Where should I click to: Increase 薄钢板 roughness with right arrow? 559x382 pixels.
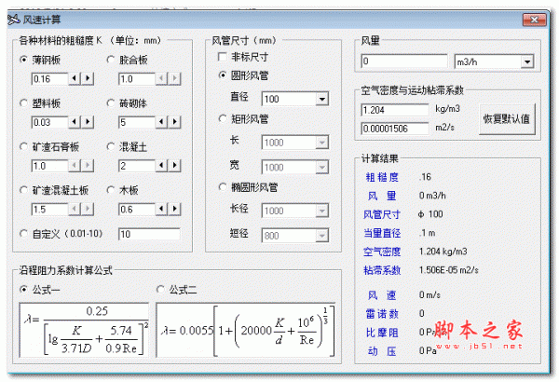(88, 78)
